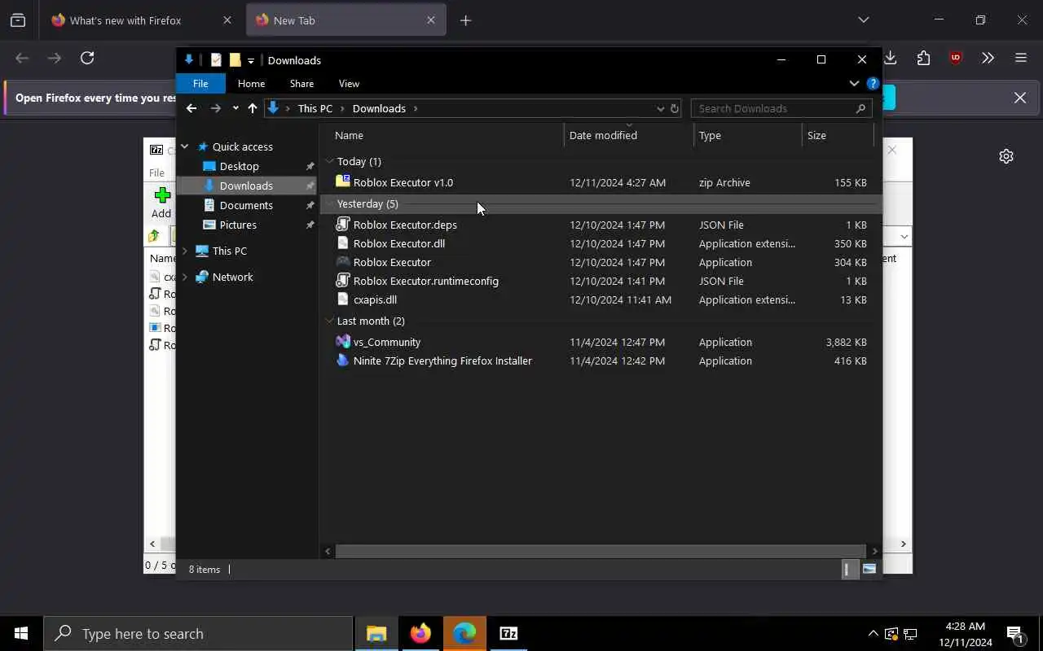Viewport: 1043px width, 651px height.
Task: Open Documents in Quick access
Action: click(x=245, y=205)
